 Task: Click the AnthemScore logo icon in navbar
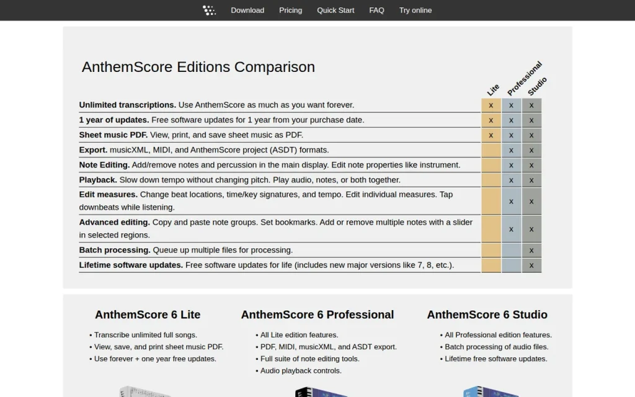[x=210, y=10]
